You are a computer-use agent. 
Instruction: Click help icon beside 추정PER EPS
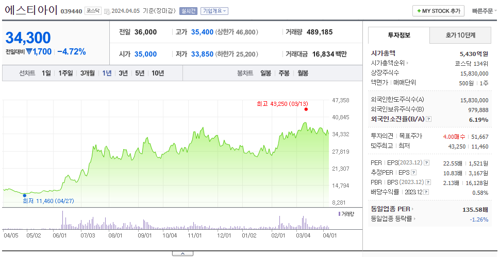click(414, 173)
